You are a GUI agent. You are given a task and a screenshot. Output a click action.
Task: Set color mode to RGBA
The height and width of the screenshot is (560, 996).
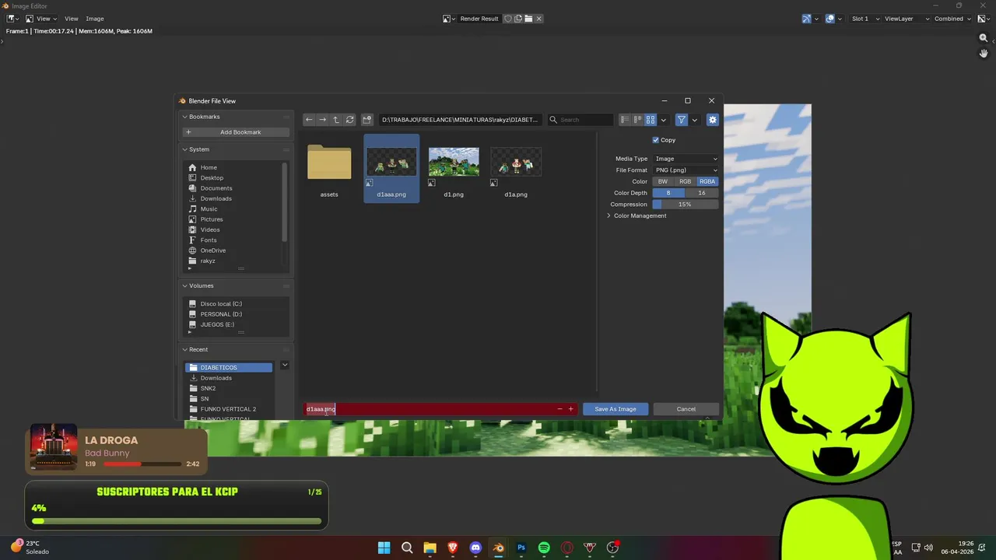[x=707, y=181]
